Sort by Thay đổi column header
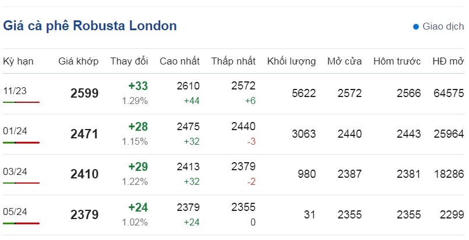 [129, 61]
